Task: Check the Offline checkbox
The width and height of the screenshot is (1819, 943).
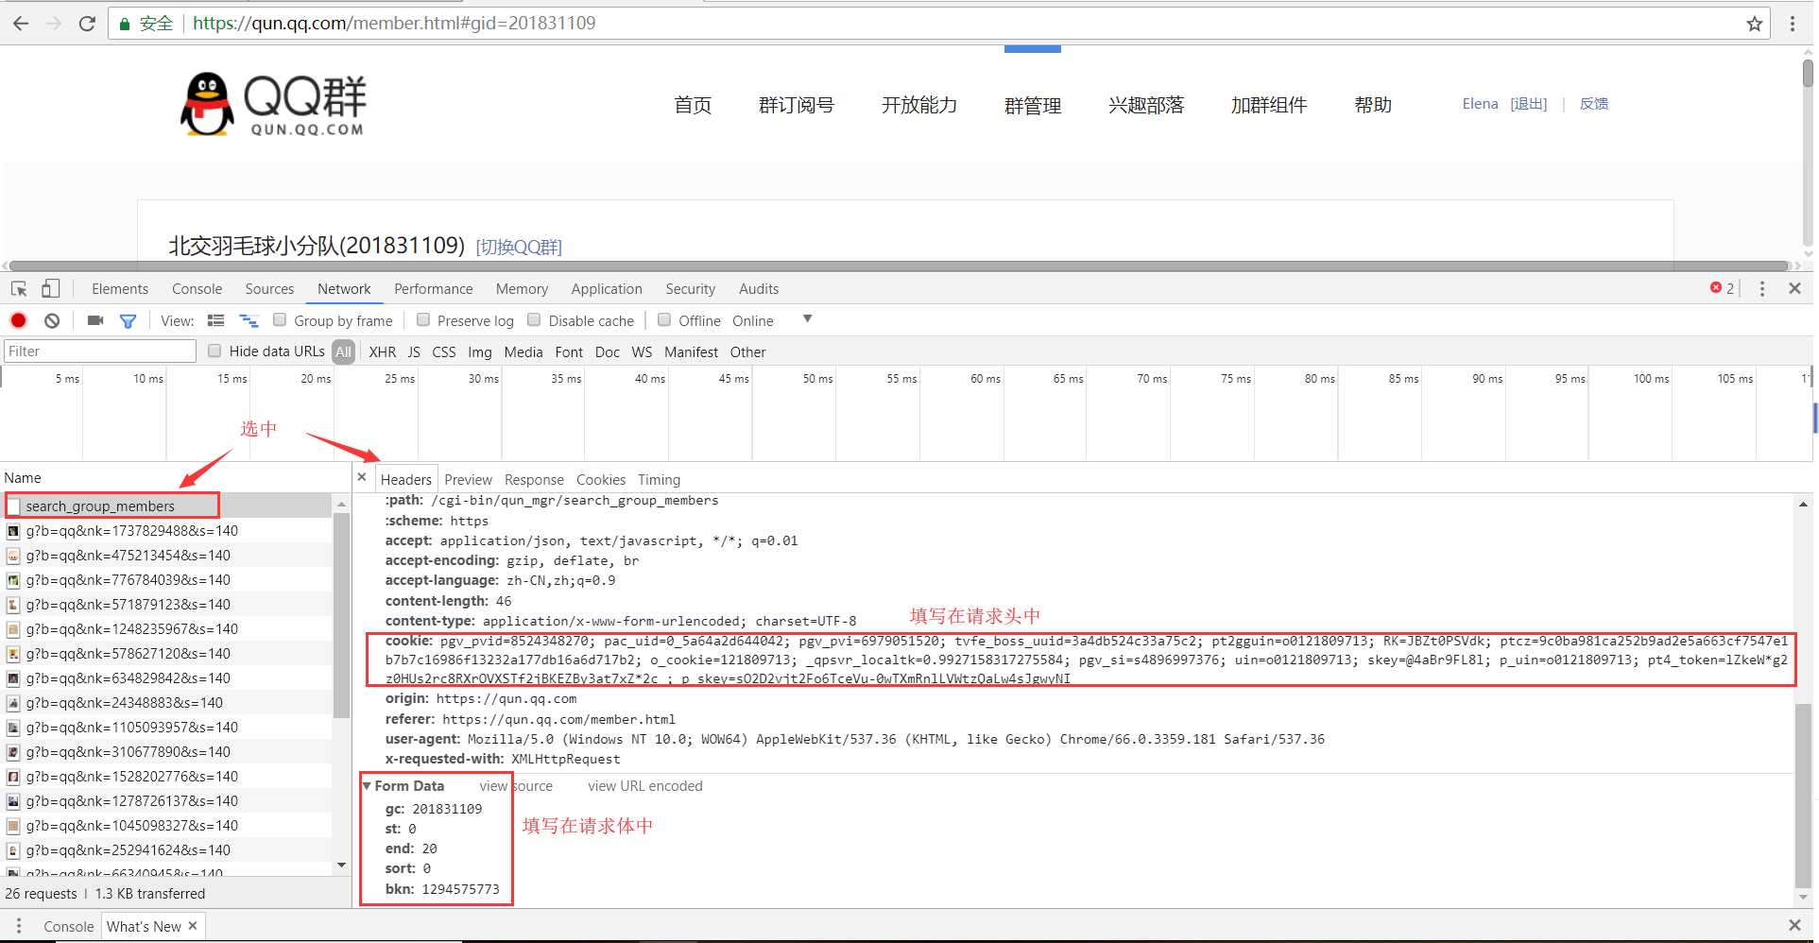Action: (664, 319)
